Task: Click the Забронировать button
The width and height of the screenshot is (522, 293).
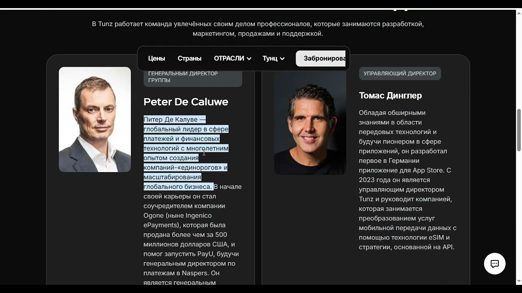Action: pos(321,58)
